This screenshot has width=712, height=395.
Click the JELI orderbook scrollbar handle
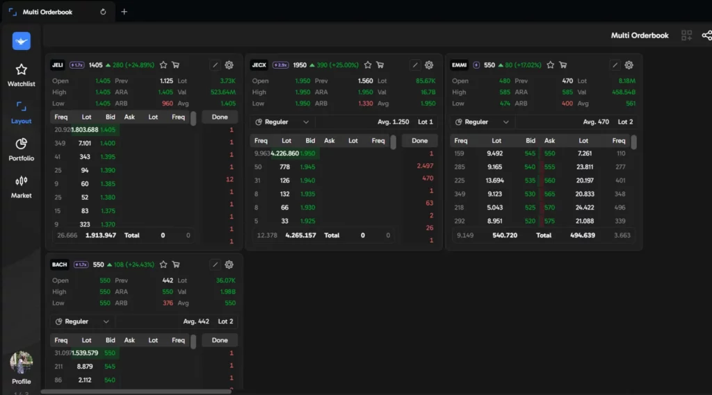[x=193, y=119]
